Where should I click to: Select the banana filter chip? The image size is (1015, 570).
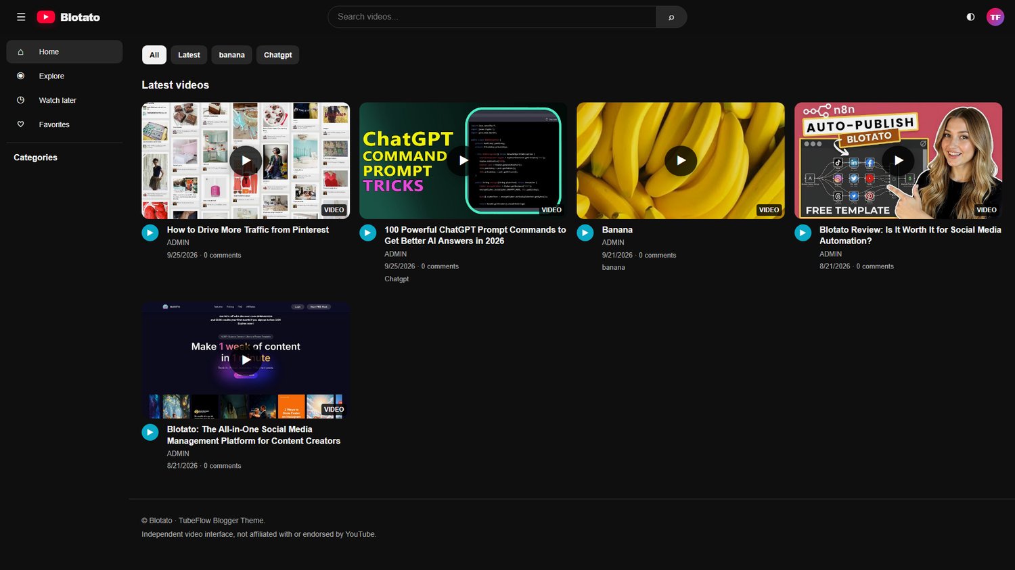[x=231, y=55]
